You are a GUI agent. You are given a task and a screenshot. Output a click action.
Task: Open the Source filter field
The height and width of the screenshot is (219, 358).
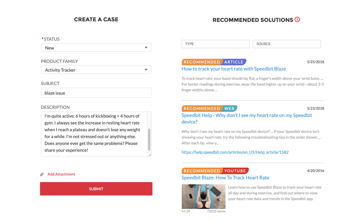(x=286, y=44)
